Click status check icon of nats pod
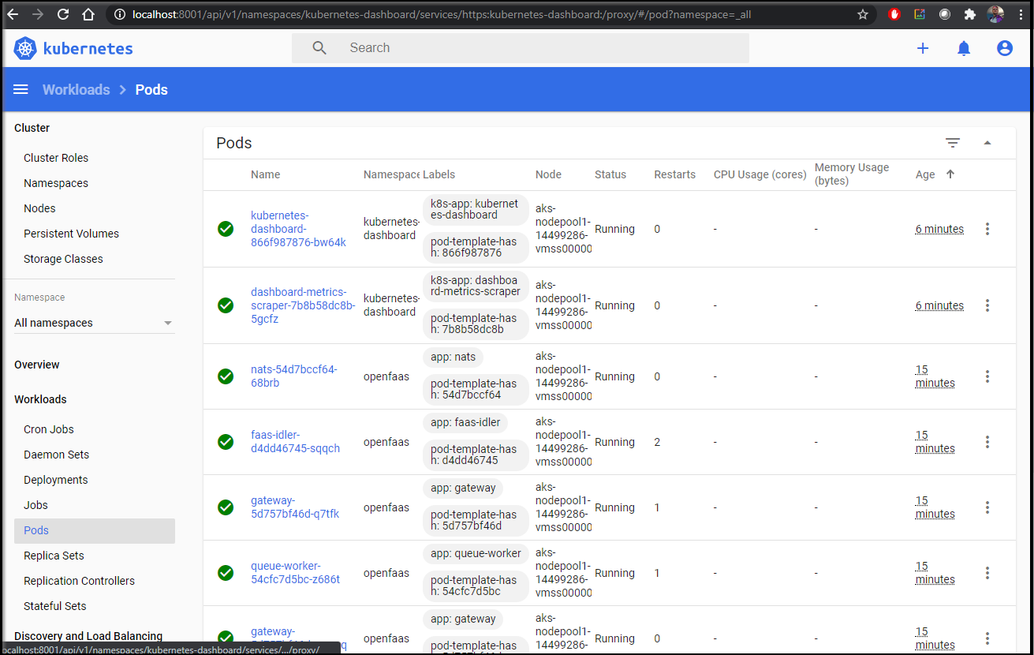The image size is (1034, 655). [226, 376]
